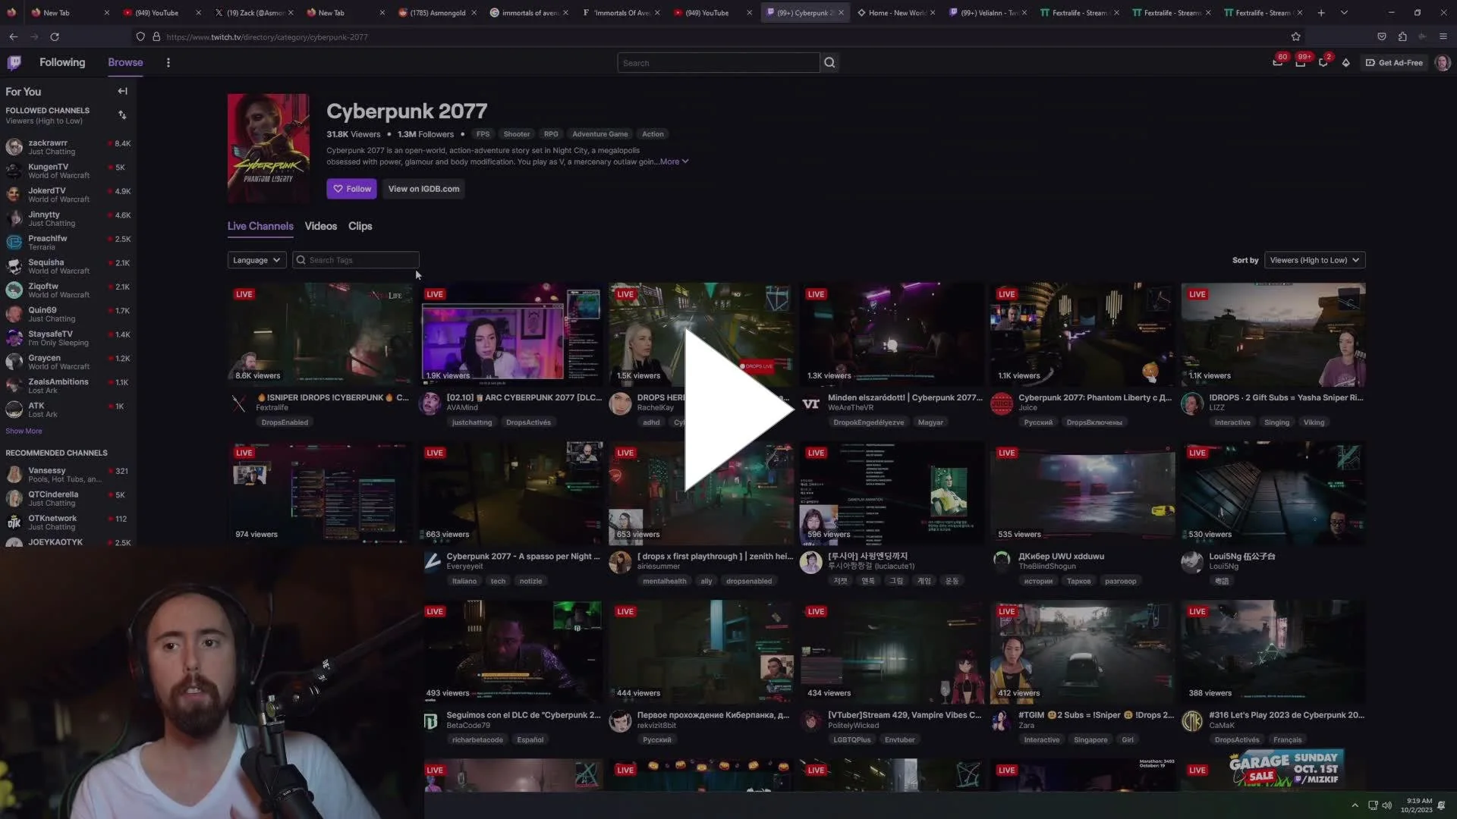Select the Live Channels tab

[x=260, y=226]
